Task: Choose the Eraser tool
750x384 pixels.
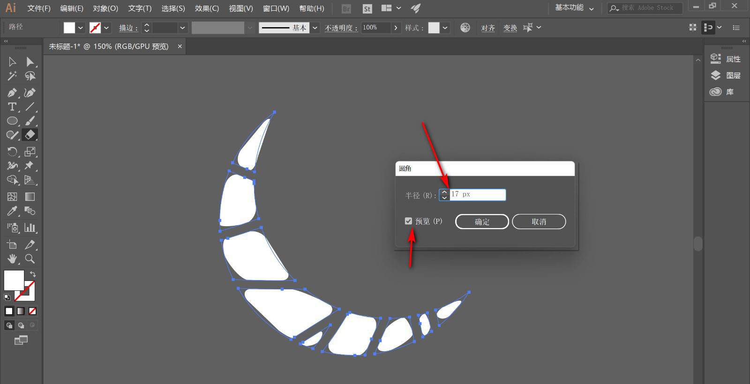Action: pos(30,135)
